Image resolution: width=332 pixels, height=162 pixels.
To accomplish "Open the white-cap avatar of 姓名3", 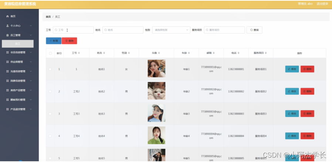I will tap(156, 113).
